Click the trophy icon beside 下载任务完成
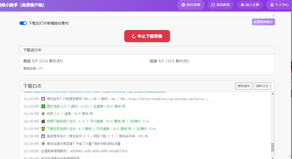The width and height of the screenshot is (292, 159). point(43,129)
